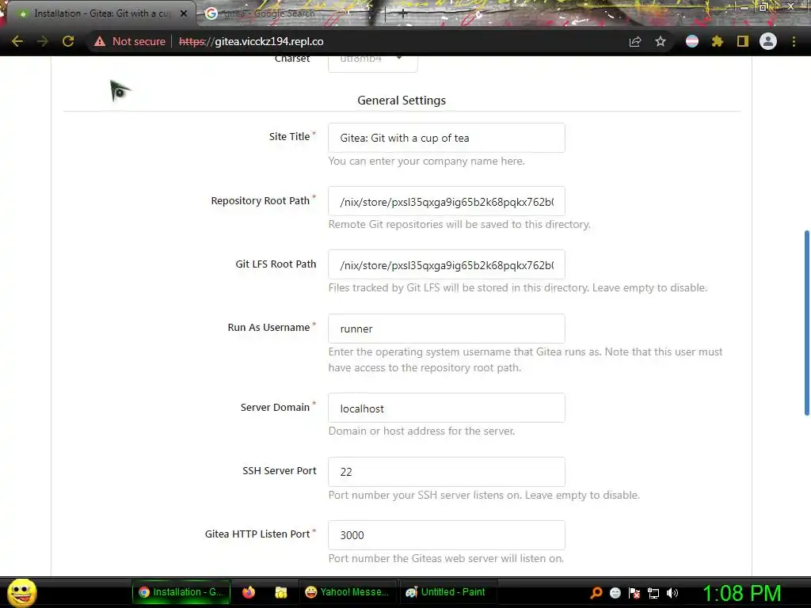
Task: Click the Gitea HTTP Listen Port label
Action: point(257,534)
